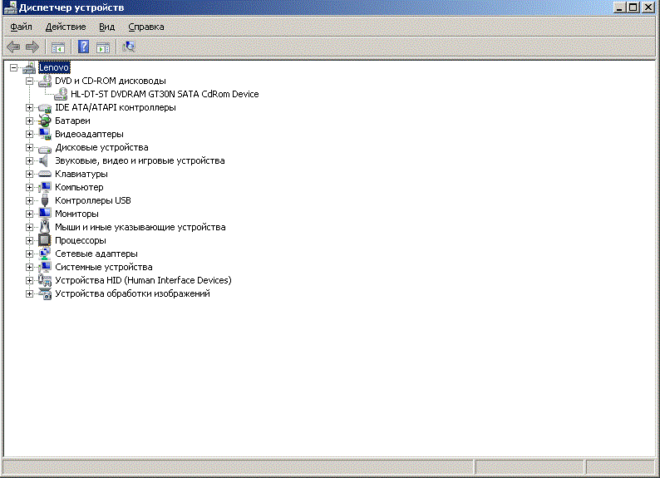Expand the Контроллеры USB node

coord(29,200)
